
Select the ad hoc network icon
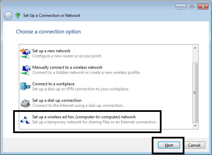click(25, 120)
